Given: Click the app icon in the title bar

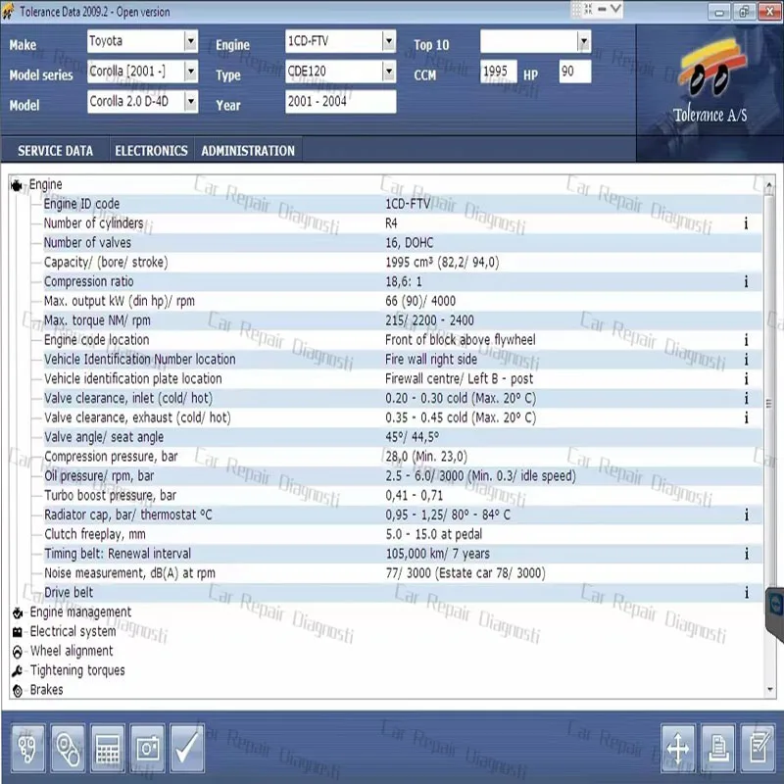Looking at the screenshot, I should coord(8,11).
